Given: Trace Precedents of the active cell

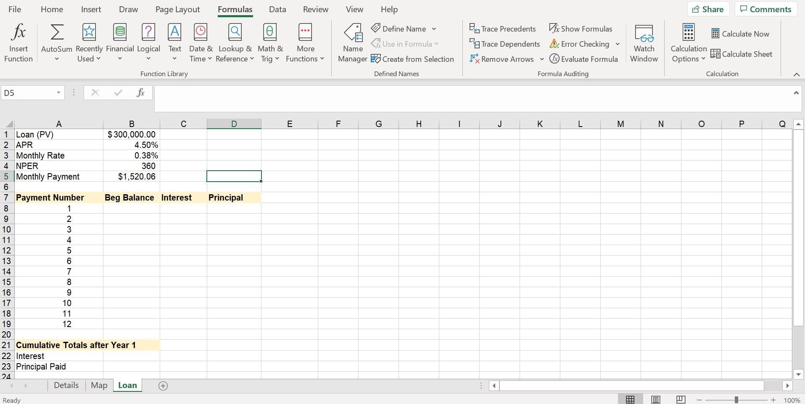Looking at the screenshot, I should pos(502,29).
